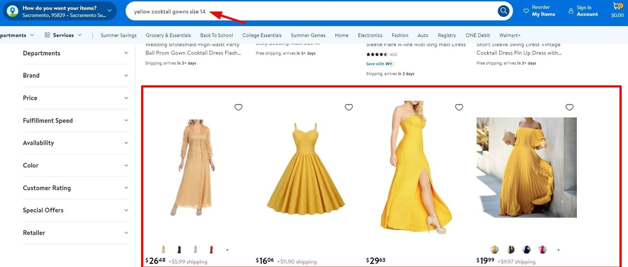Expand the Services menu
This screenshot has width=628, height=267.
(63, 35)
